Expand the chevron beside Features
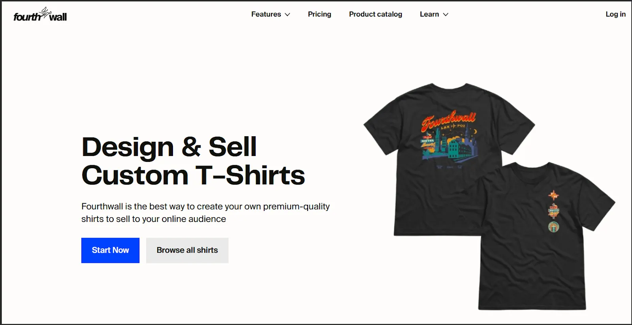Viewport: 632px width, 325px height. click(288, 15)
